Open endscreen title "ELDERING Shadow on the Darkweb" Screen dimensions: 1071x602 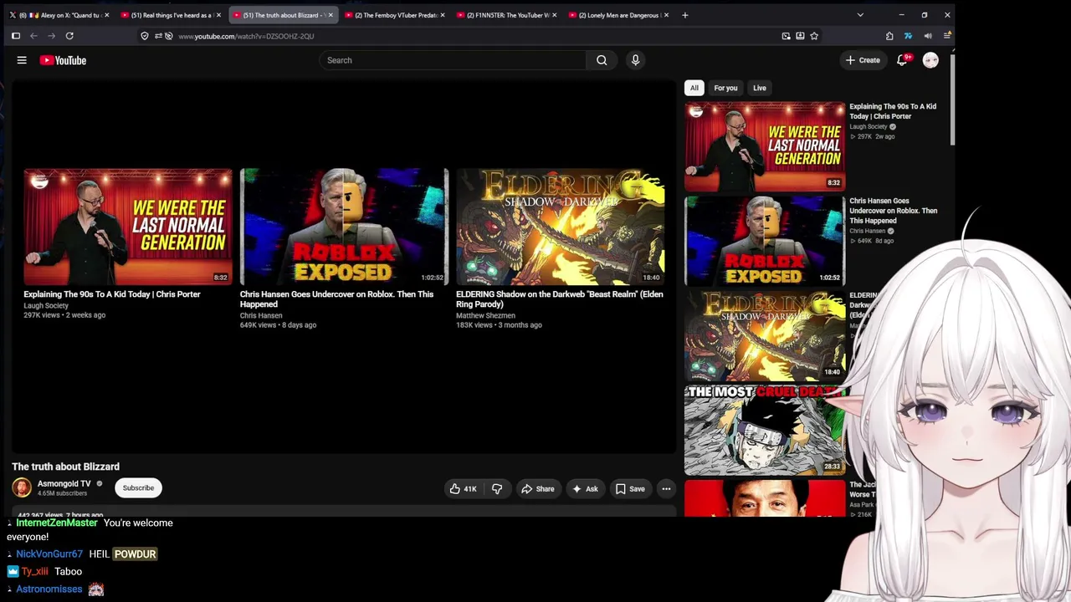click(559, 299)
